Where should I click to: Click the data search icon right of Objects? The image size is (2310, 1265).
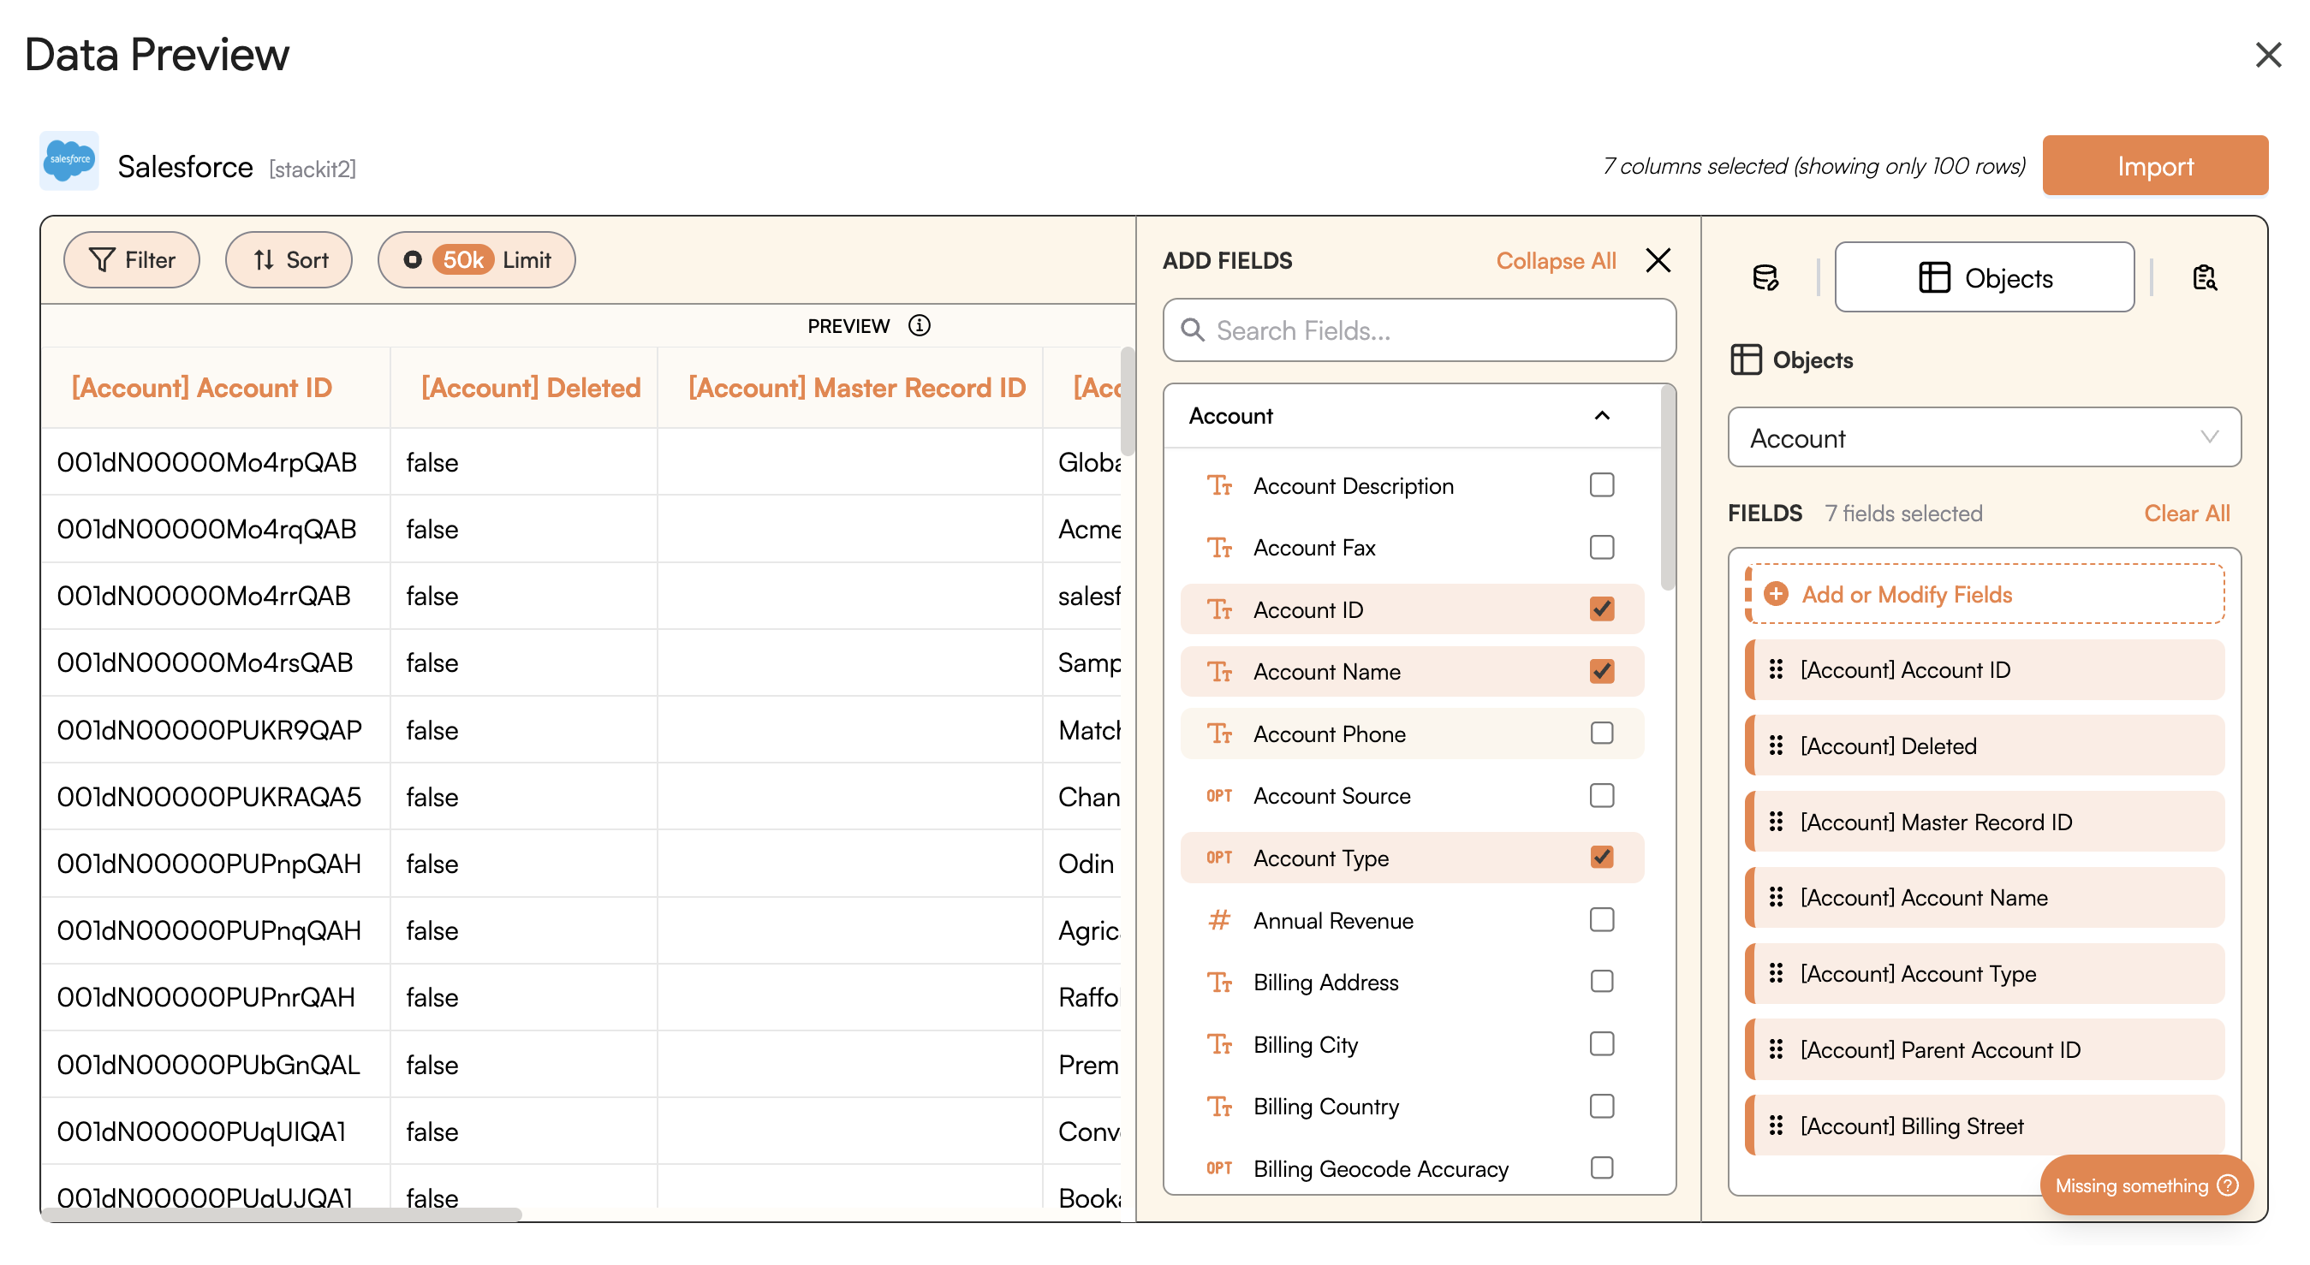pos(2204,278)
